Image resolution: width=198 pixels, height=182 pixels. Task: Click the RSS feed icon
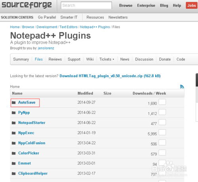[x=182, y=87]
